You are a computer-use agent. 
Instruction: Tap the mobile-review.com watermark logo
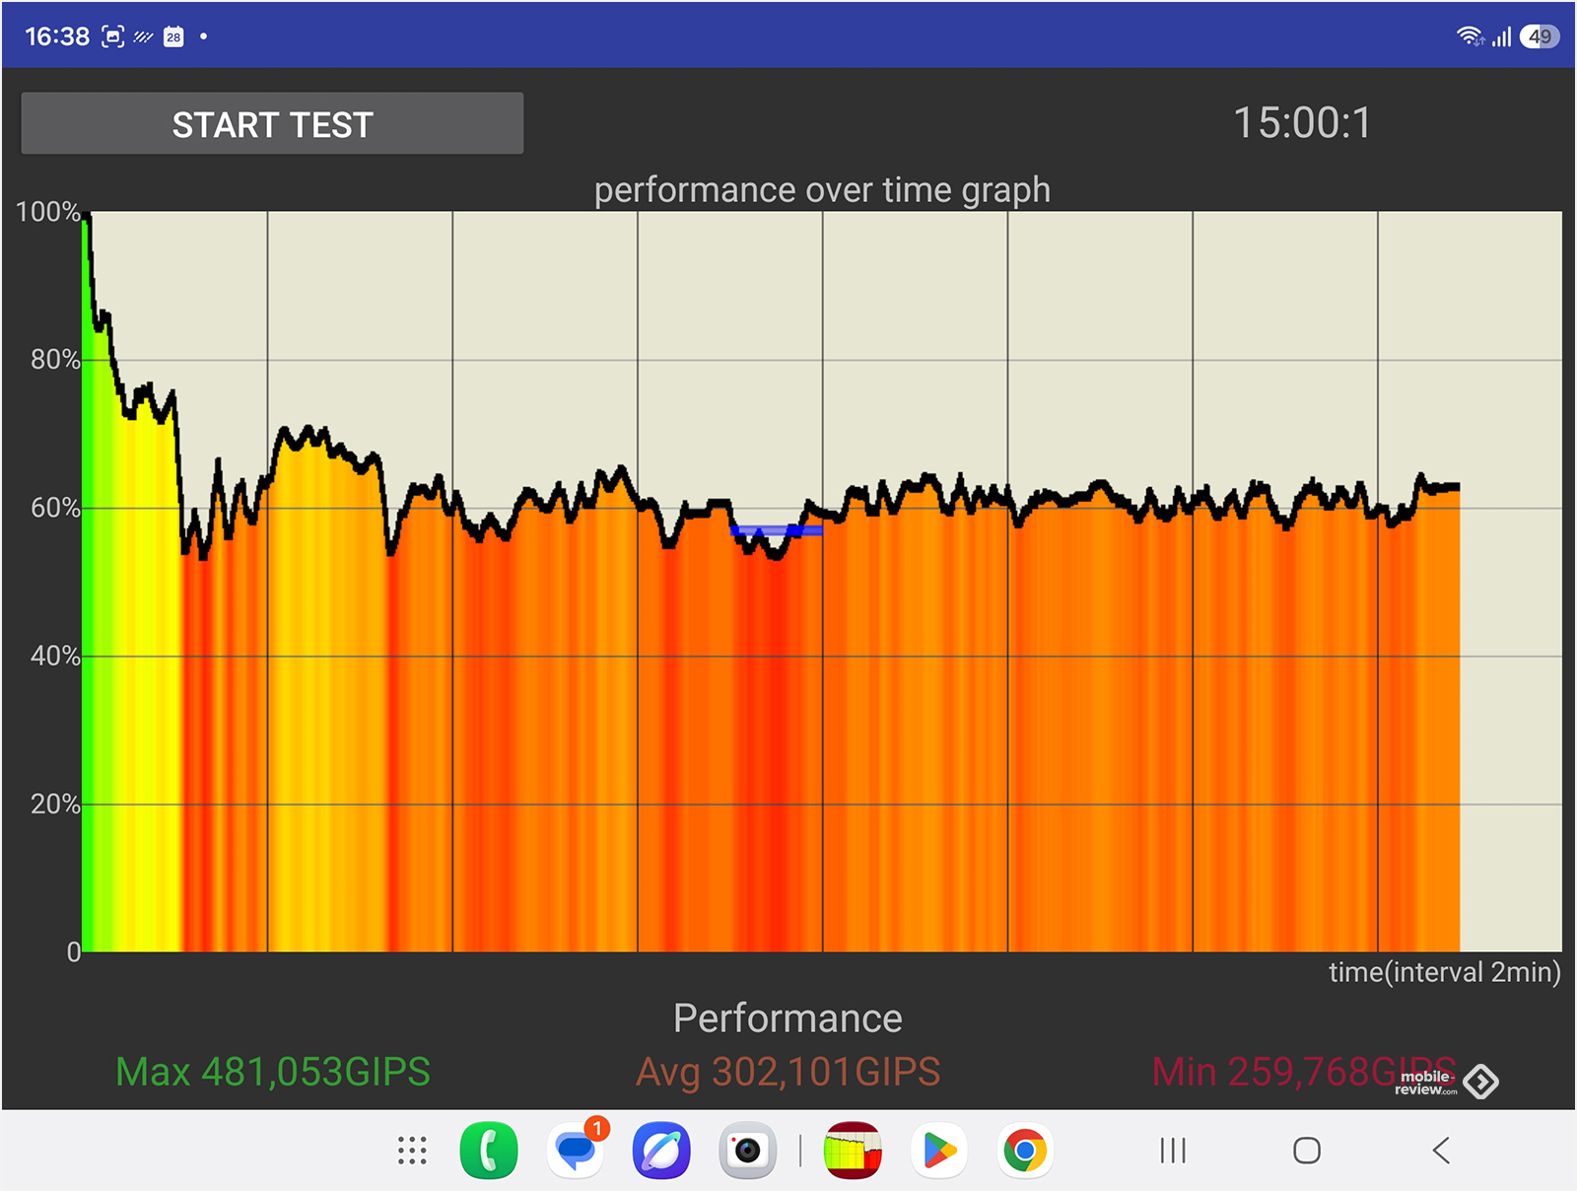1446,1082
